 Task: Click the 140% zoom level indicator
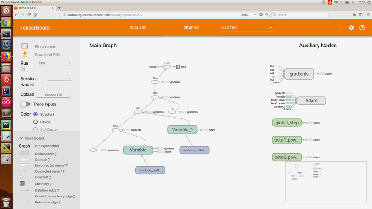tap(245, 15)
